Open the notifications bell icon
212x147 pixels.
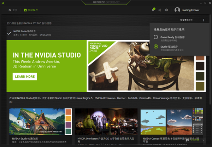tap(153, 10)
